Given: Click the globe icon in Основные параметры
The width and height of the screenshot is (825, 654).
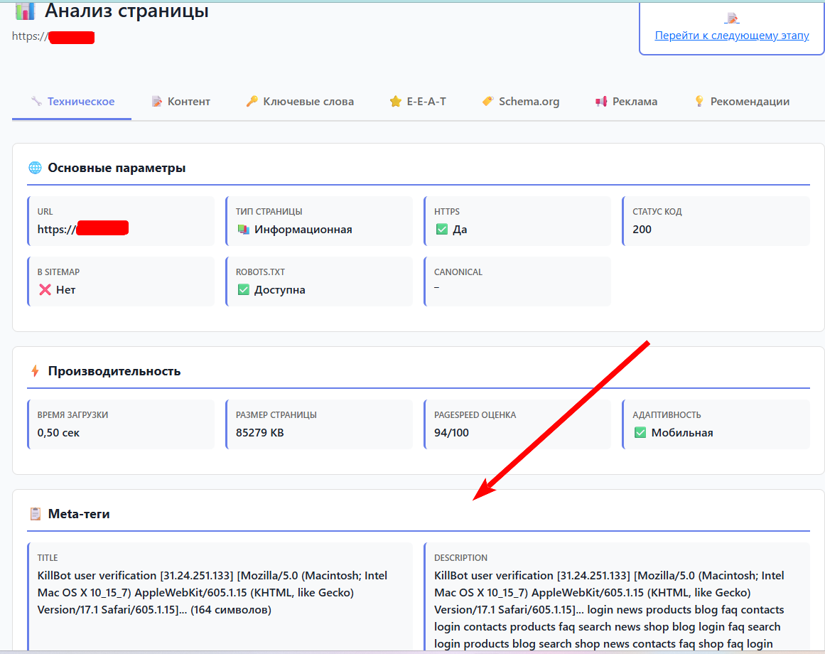Looking at the screenshot, I should click(x=35, y=168).
